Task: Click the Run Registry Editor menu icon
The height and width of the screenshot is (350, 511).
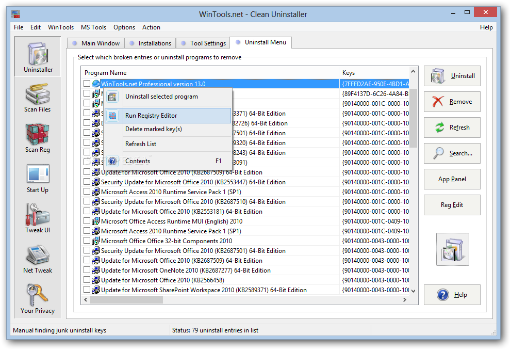Action: pos(112,116)
